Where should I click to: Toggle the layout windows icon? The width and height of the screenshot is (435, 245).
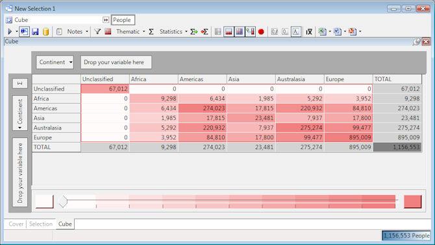24,32
